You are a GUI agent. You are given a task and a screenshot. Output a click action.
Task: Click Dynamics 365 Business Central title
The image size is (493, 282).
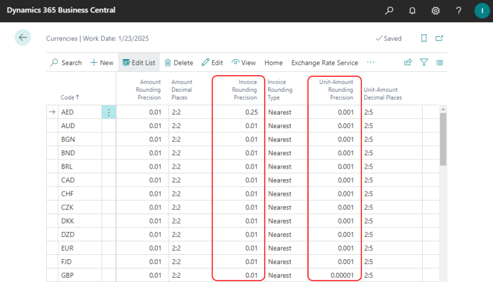click(x=61, y=10)
